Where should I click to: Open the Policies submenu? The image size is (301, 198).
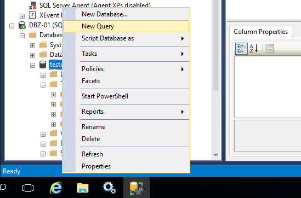[126, 69]
